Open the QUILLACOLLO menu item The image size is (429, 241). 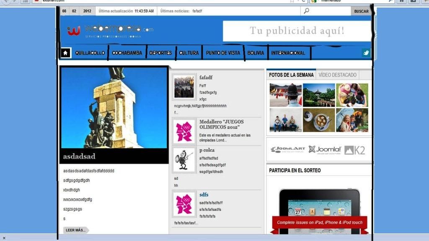(90, 53)
